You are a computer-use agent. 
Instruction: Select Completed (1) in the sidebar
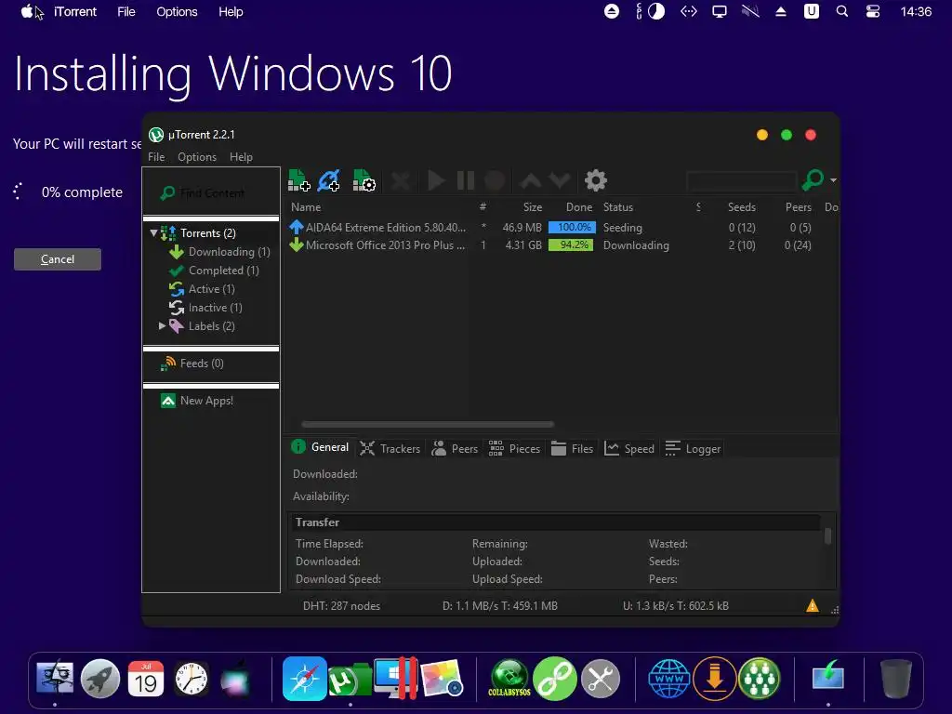223,271
